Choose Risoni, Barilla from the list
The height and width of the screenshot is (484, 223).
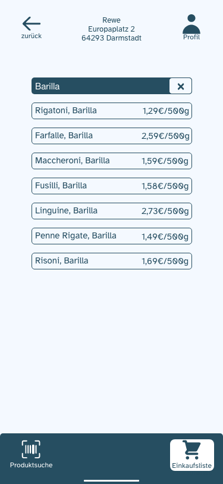pos(112,261)
